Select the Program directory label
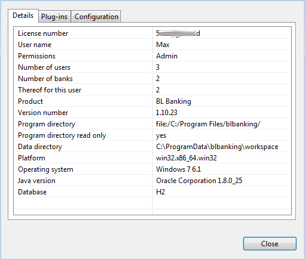 (46, 124)
